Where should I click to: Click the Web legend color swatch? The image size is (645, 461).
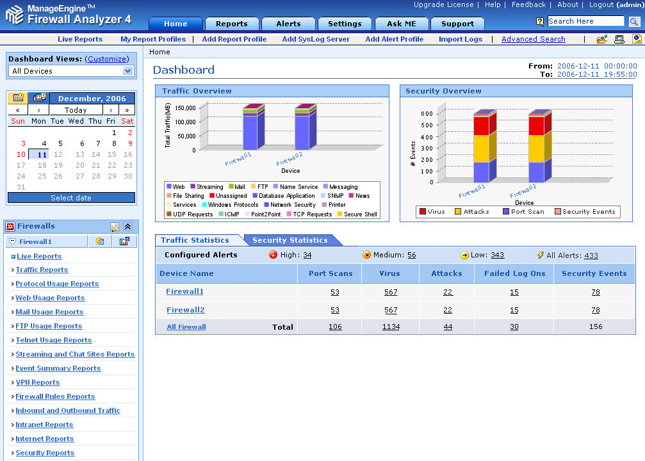(x=169, y=187)
